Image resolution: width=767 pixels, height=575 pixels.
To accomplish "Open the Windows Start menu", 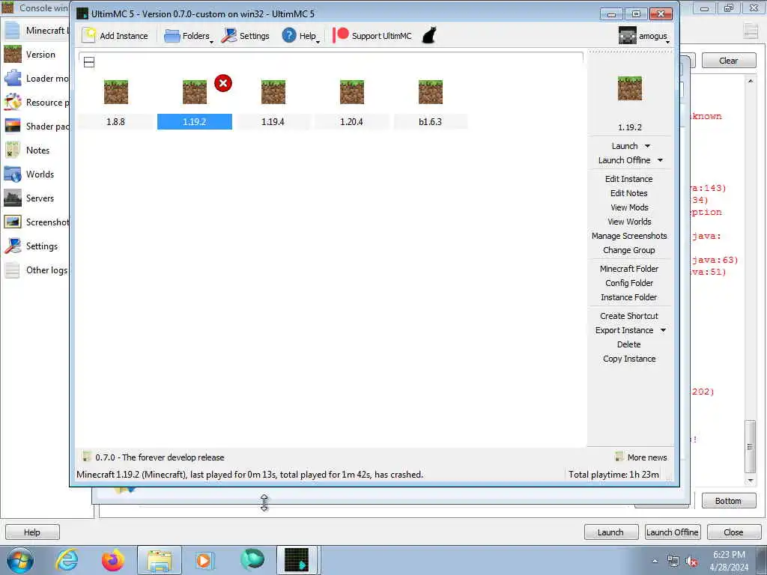I will click(20, 560).
